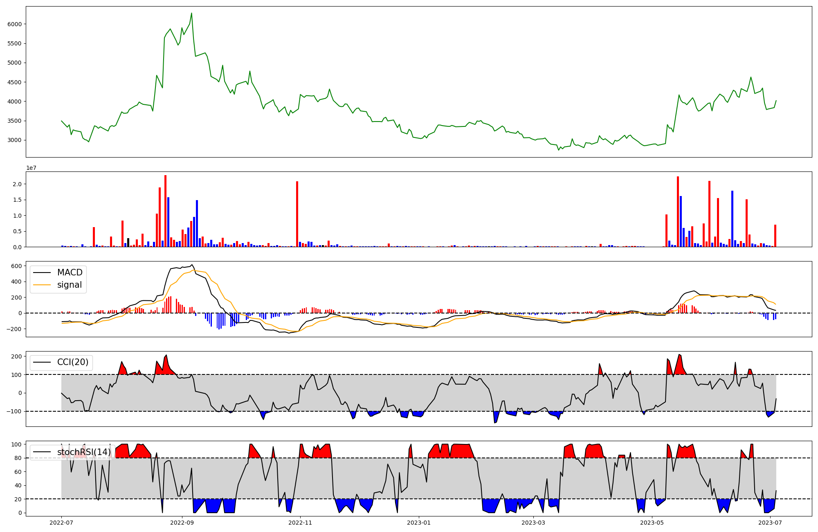Click the 2023-03 x-axis date label
This screenshot has width=818, height=532.
[533, 523]
